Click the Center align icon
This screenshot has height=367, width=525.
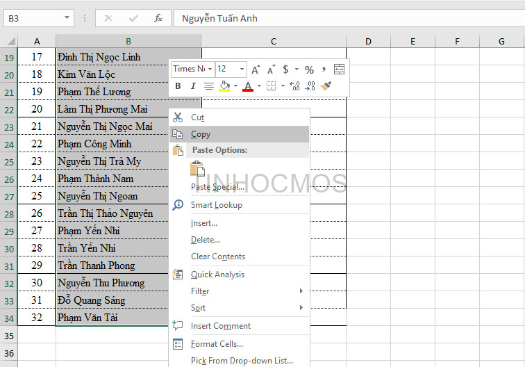208,86
